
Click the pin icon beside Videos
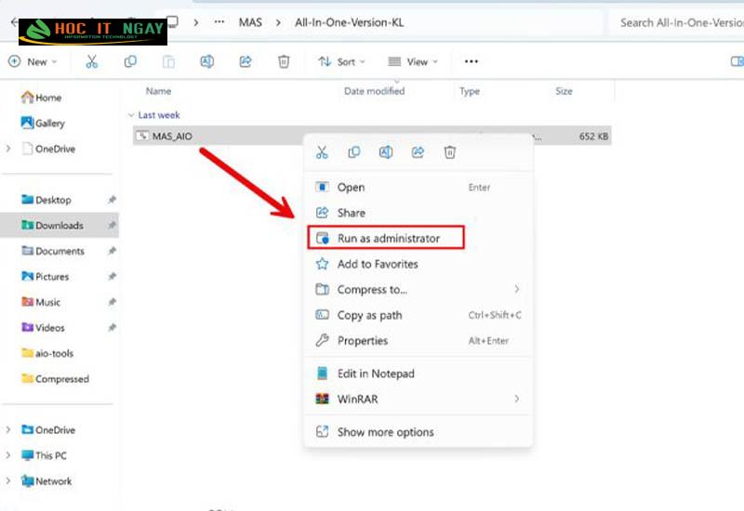[112, 328]
